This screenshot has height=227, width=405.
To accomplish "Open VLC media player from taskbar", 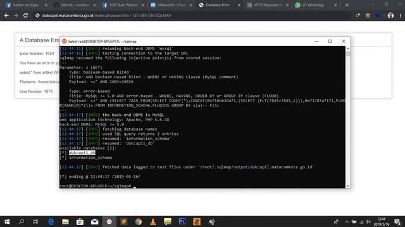I will (x=153, y=221).
